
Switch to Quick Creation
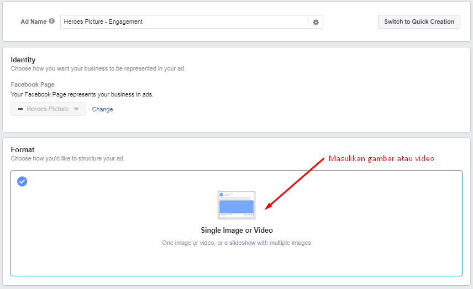click(x=419, y=22)
